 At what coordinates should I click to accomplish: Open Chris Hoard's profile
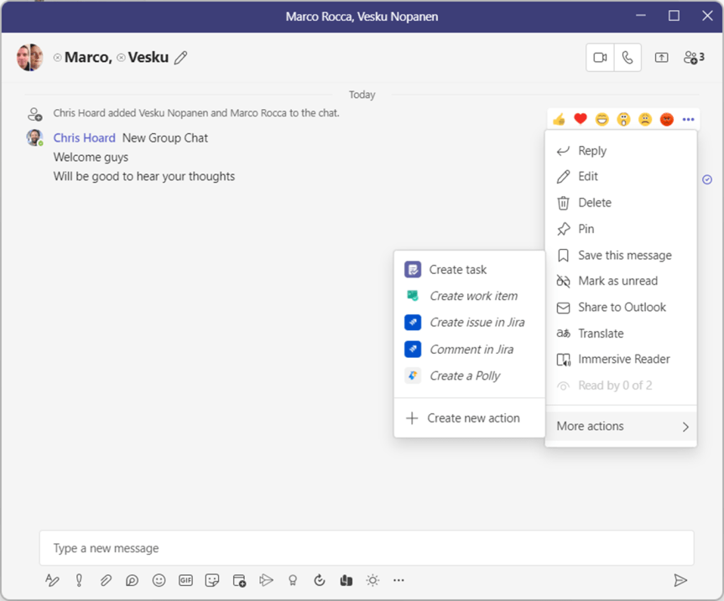(84, 137)
